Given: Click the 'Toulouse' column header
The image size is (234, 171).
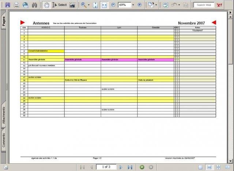Looking at the screenshot, I should click(83, 28).
